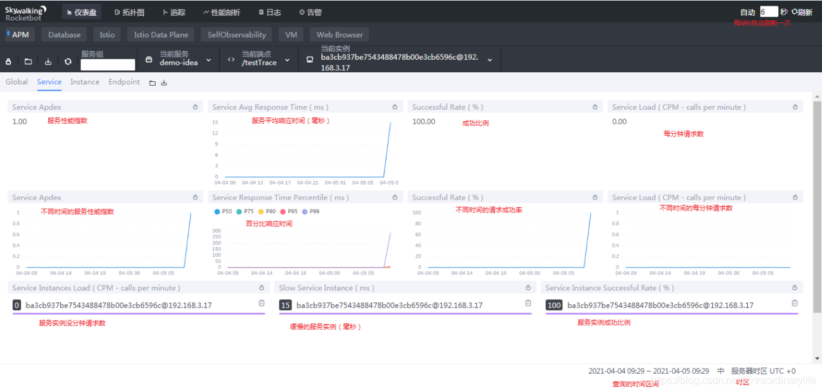Click the code brackets icon beside 当前端点

[231, 60]
